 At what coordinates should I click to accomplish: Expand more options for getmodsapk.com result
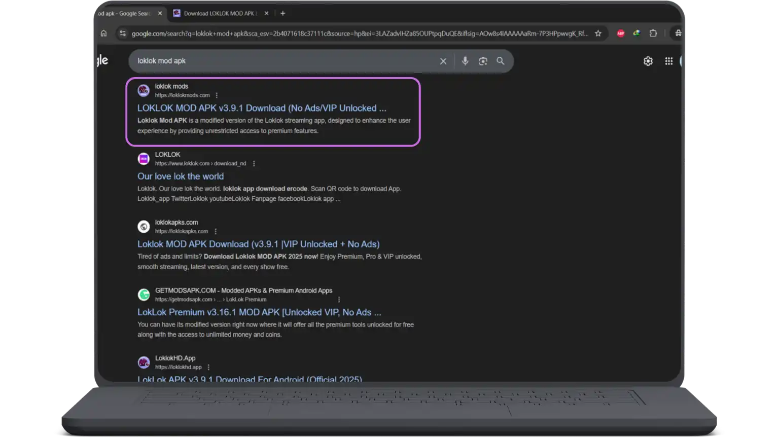point(339,300)
